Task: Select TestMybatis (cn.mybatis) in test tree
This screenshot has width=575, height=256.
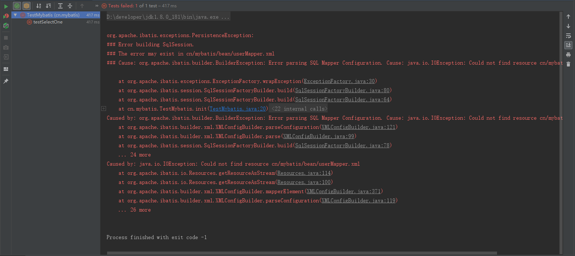Action: (56, 15)
